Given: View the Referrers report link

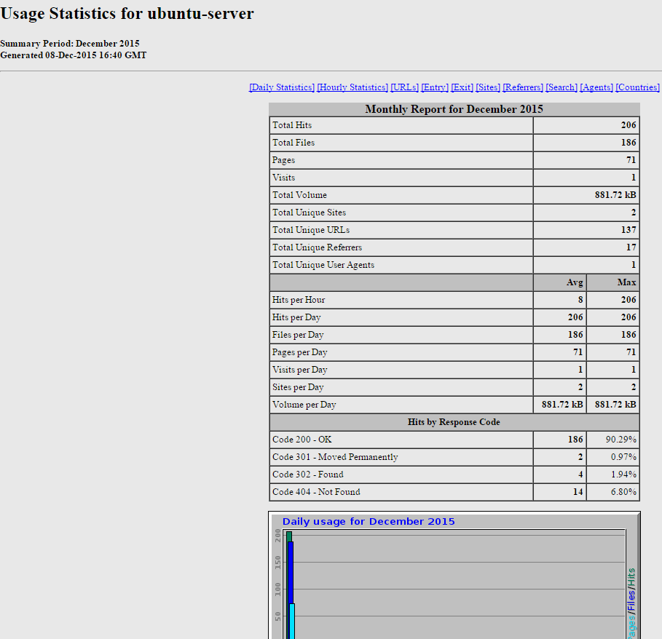Looking at the screenshot, I should click(523, 87).
